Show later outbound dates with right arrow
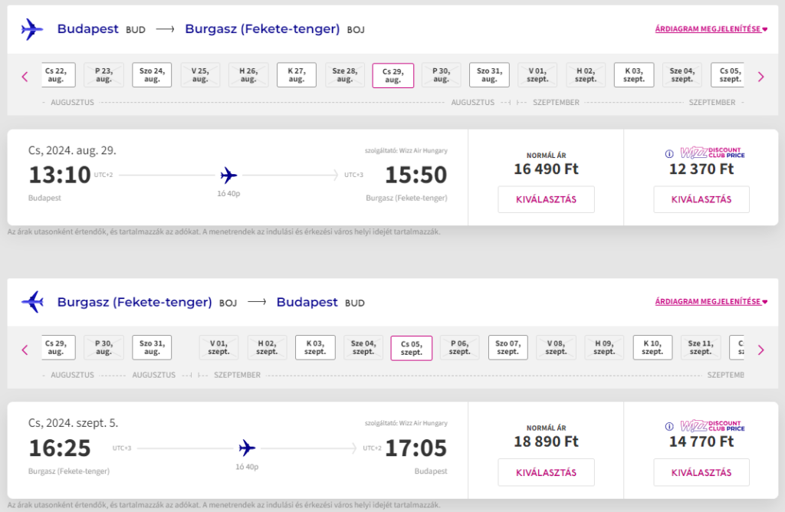This screenshot has height=512, width=785. [760, 76]
